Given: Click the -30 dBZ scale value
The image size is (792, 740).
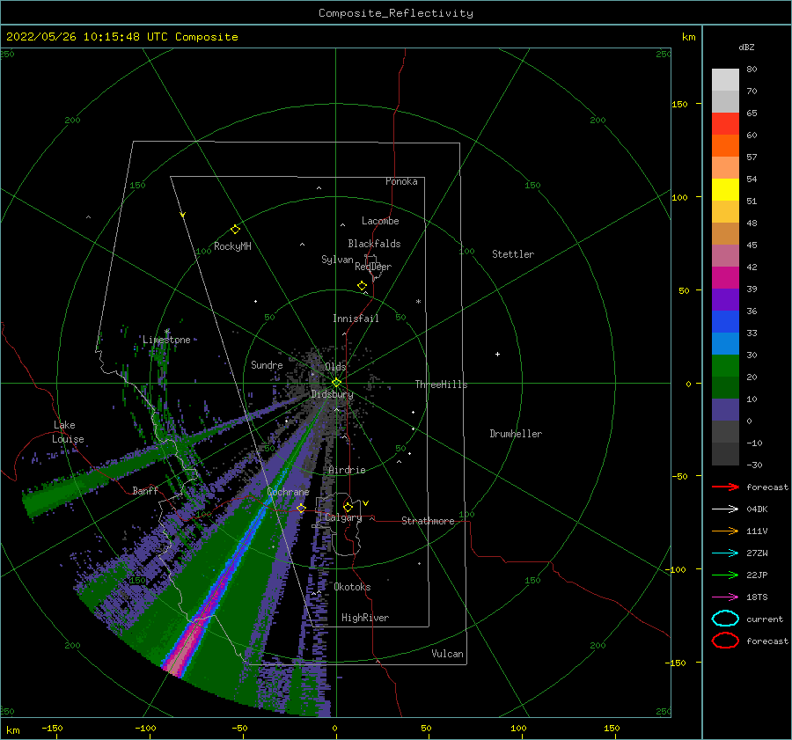Looking at the screenshot, I should [754, 465].
